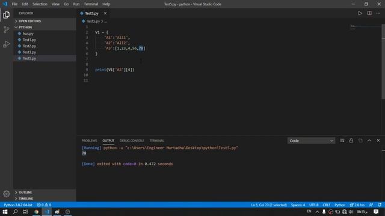Expand the Open Editors section
Screen dimensions: 385x216
45,21
